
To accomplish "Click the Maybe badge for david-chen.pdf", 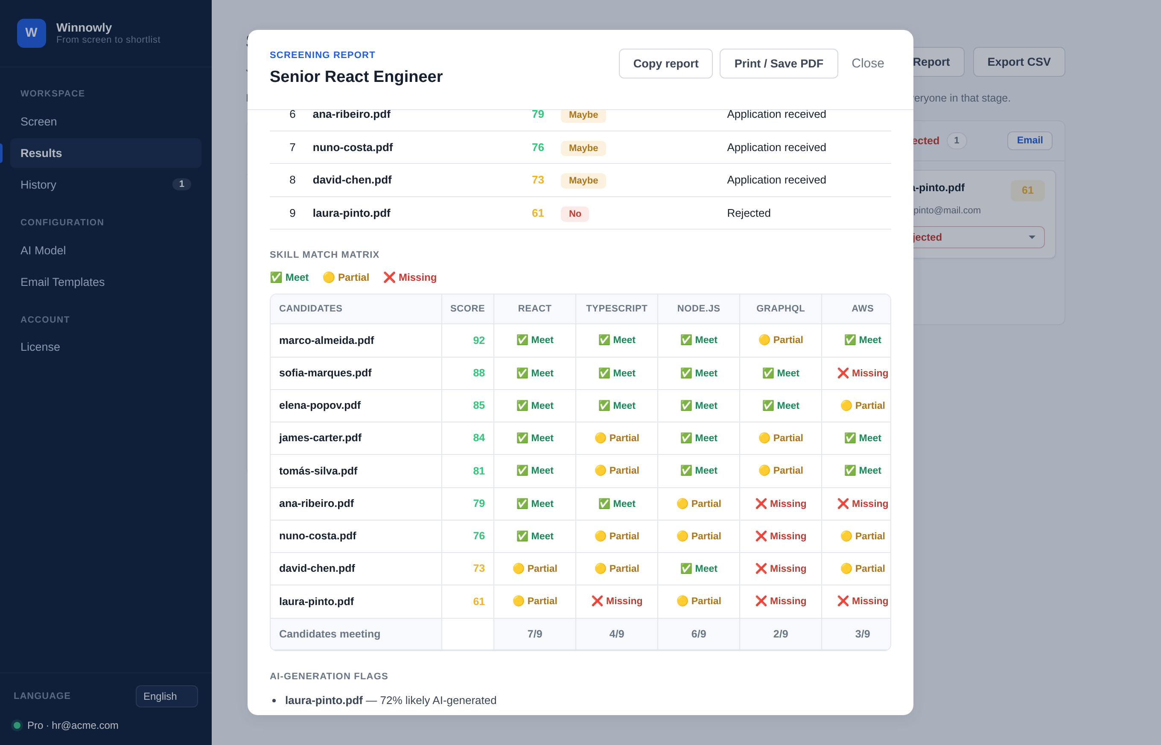I will tap(583, 180).
